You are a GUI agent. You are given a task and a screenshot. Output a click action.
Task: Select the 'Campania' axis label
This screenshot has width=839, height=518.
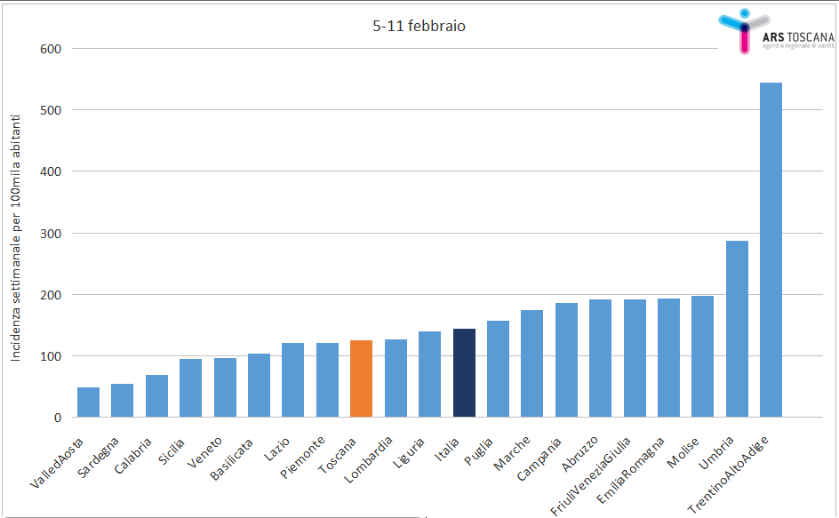point(539,459)
